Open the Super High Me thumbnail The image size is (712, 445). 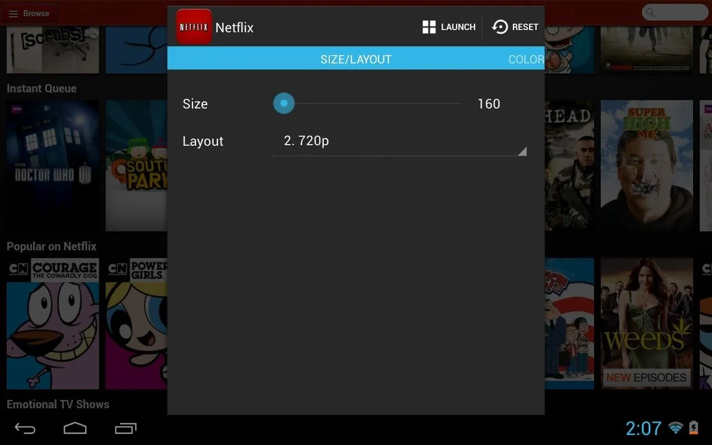point(647,165)
